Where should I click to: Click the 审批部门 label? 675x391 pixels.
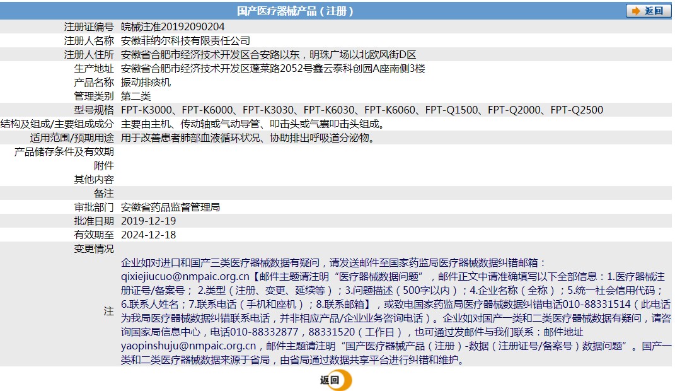tap(94, 207)
